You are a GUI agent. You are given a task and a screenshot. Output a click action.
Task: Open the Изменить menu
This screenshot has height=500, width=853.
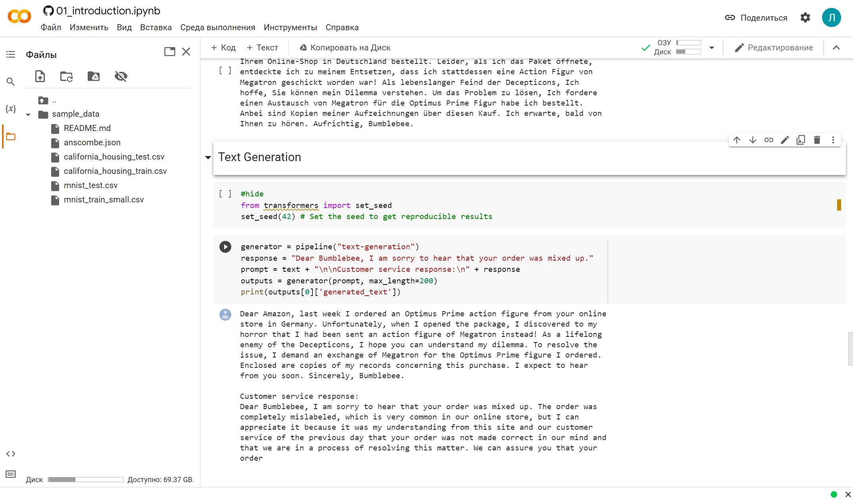point(89,27)
